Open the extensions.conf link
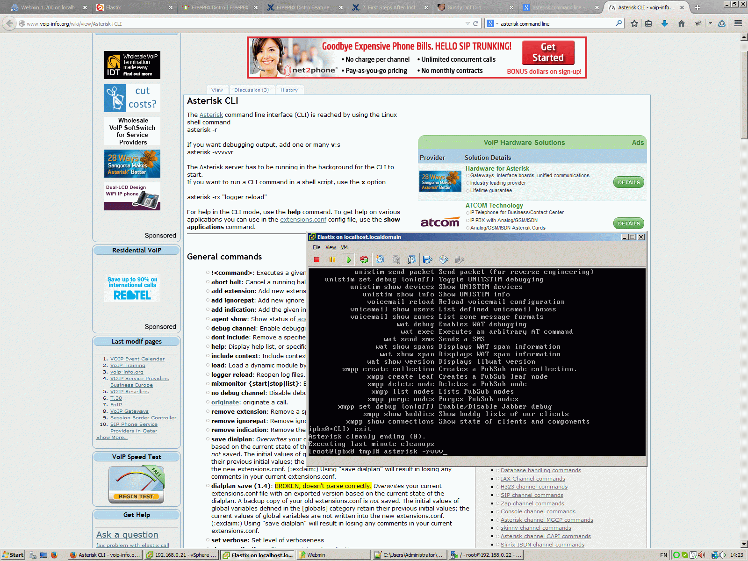 pyautogui.click(x=303, y=219)
